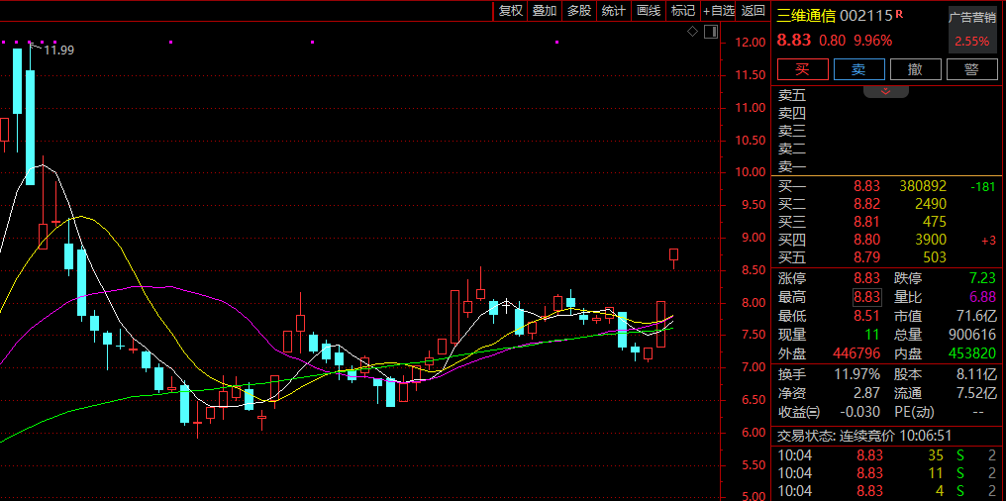Click the 涨停 limit-up price 8.83
Image resolution: width=1006 pixels, height=501 pixels.
pos(868,278)
